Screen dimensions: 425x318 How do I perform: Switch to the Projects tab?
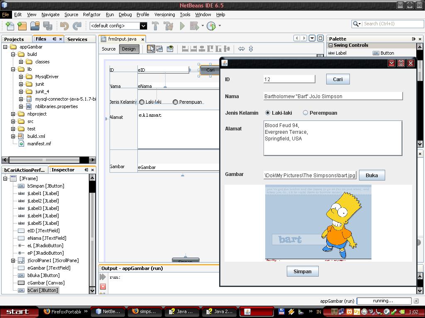[x=14, y=39]
